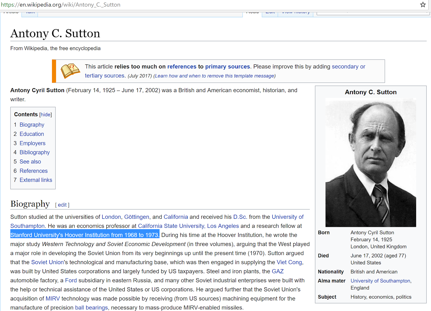Click the Alma mater label
Image resolution: width=431 pixels, height=311 pixels.
coord(332,281)
